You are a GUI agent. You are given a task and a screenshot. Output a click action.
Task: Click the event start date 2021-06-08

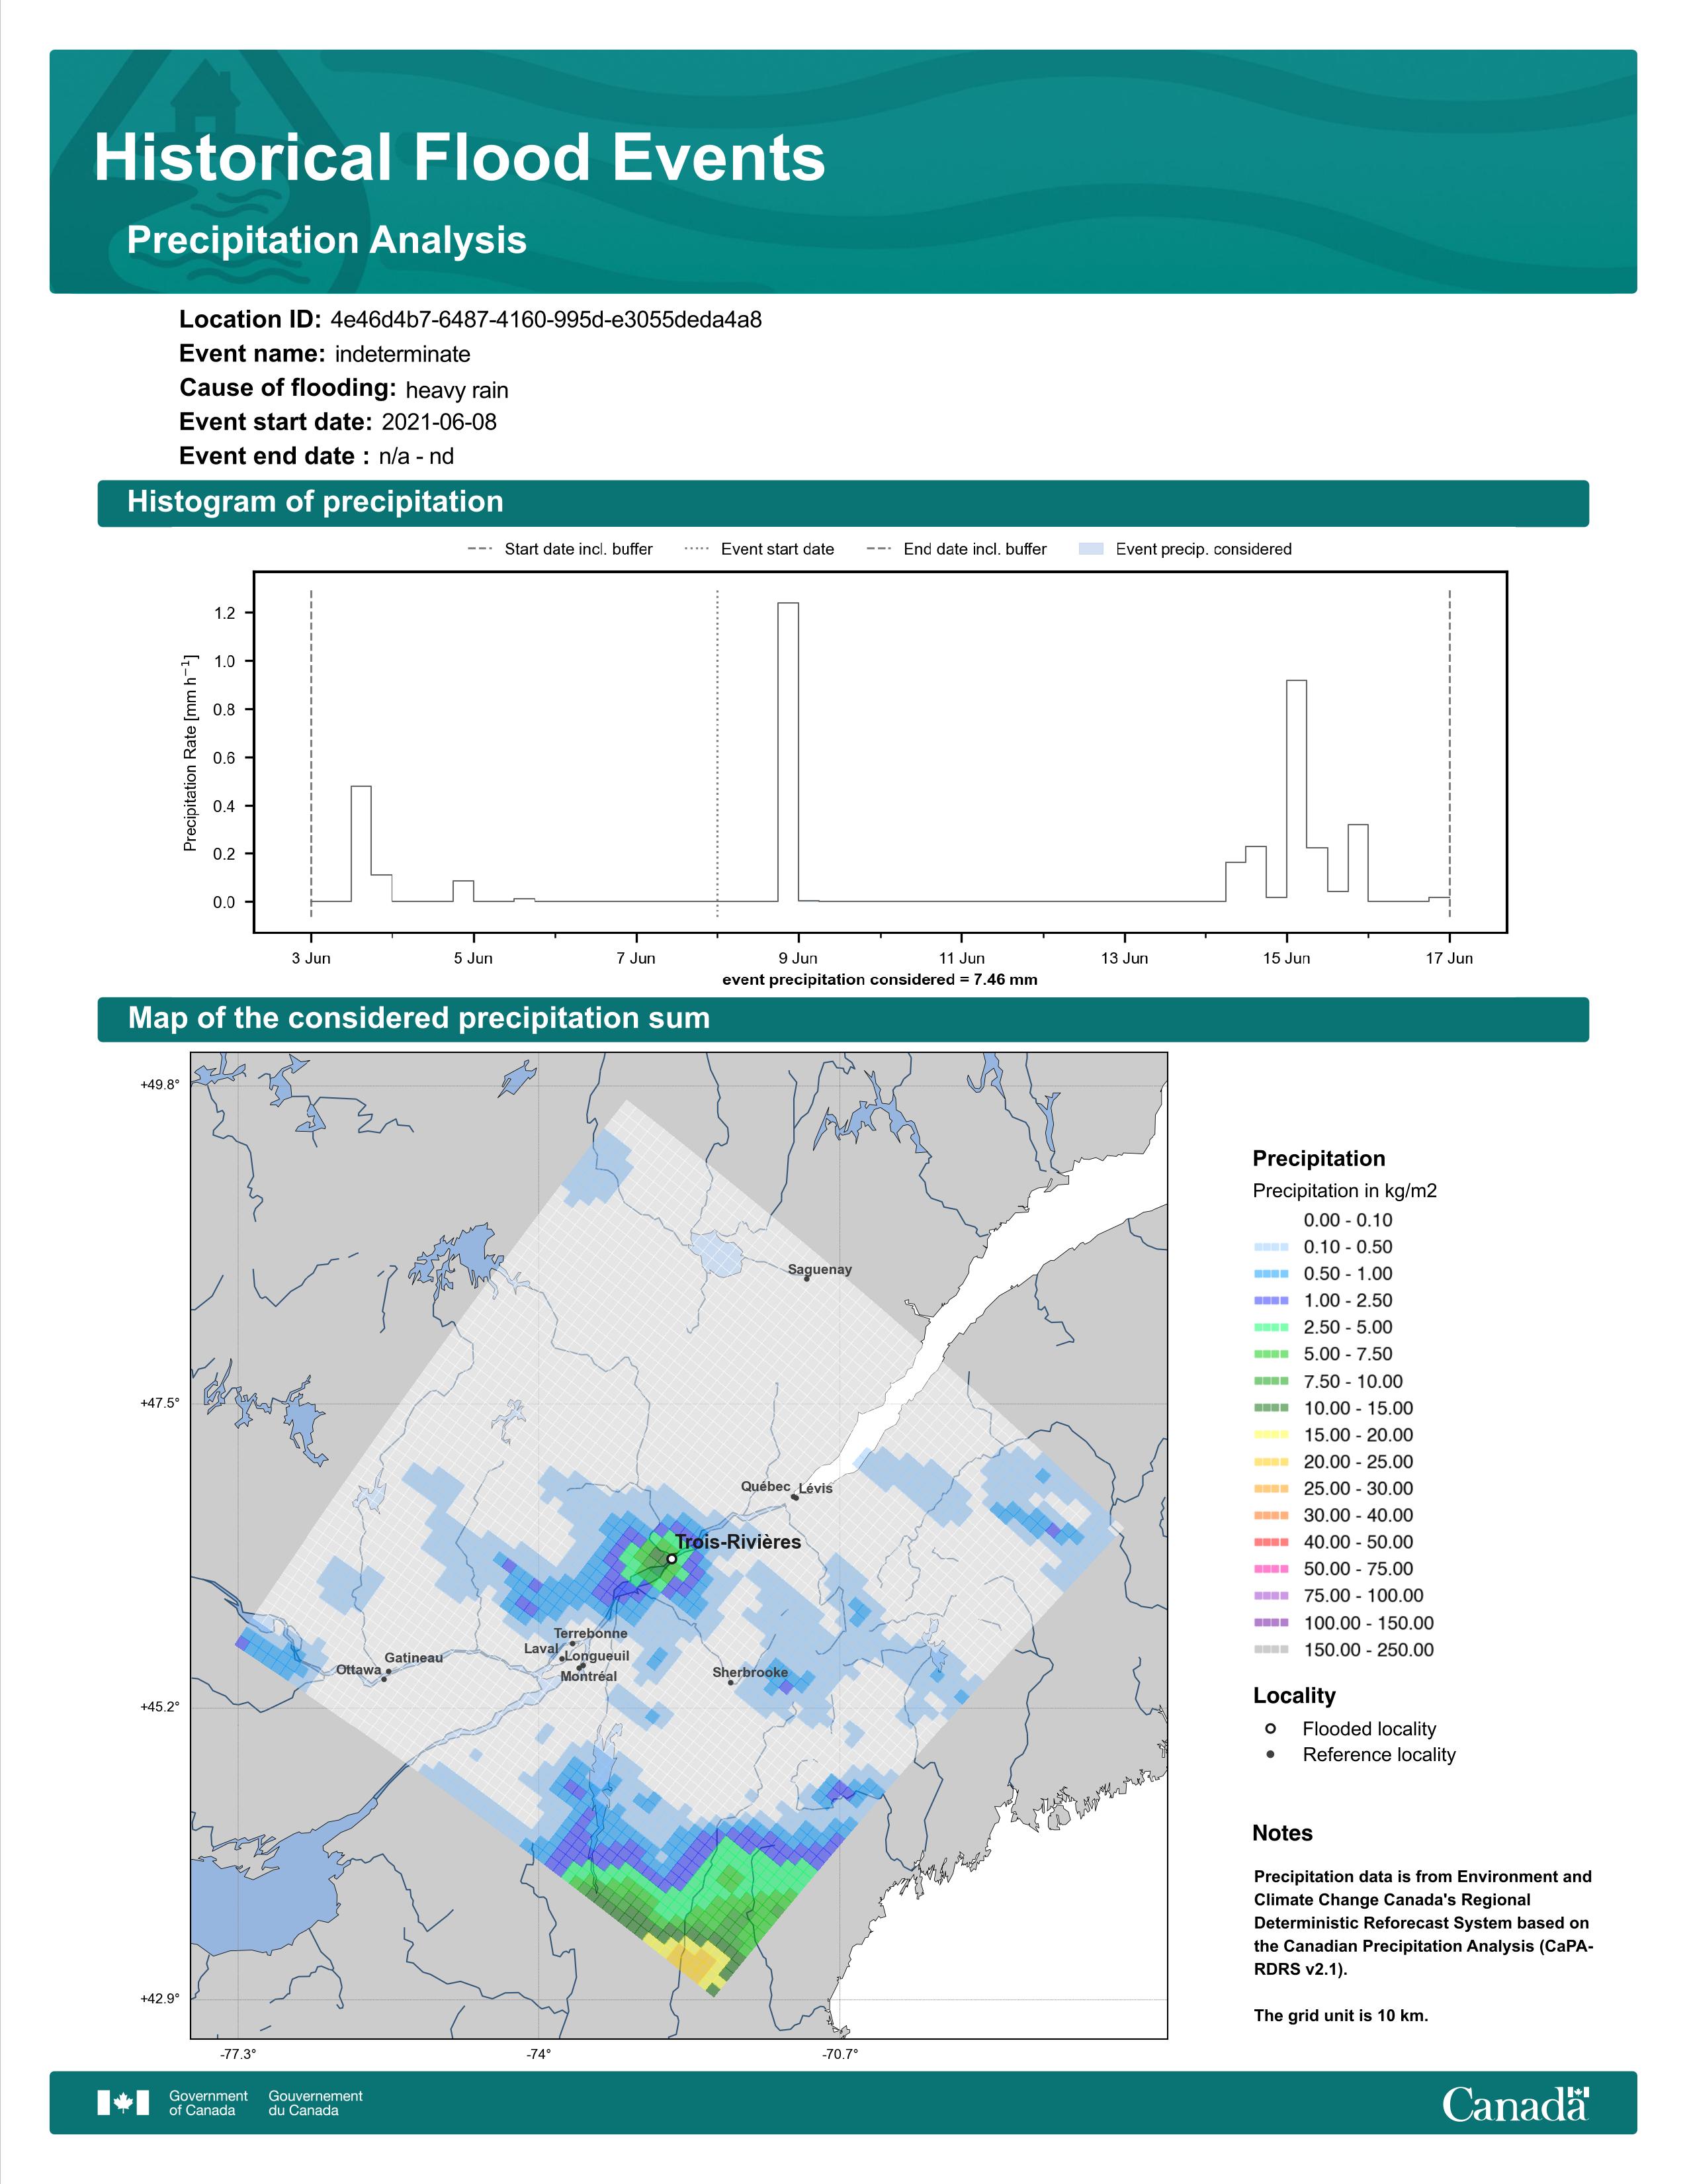click(x=439, y=422)
